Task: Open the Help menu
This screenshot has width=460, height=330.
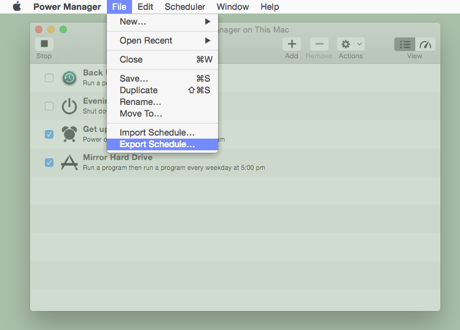Action: pyautogui.click(x=270, y=7)
